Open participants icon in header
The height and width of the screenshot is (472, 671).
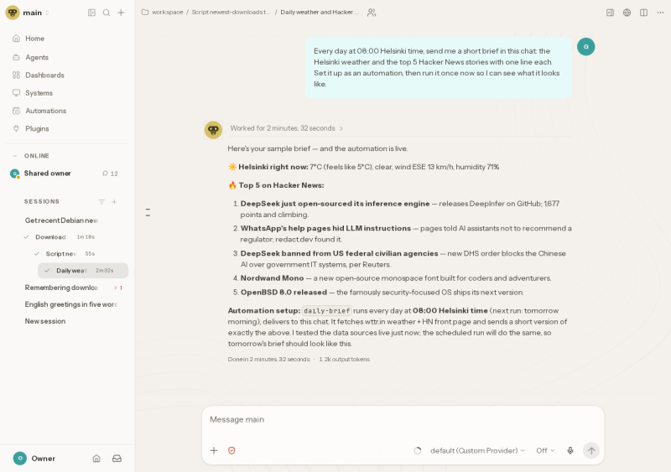click(x=372, y=13)
